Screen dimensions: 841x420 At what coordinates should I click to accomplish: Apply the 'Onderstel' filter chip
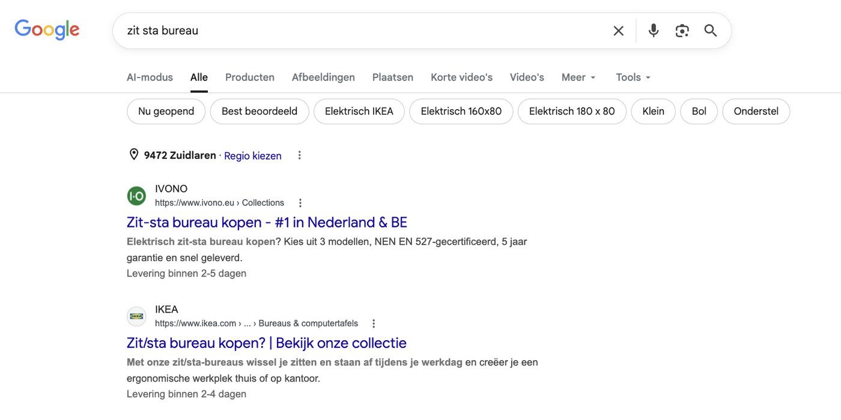click(756, 112)
